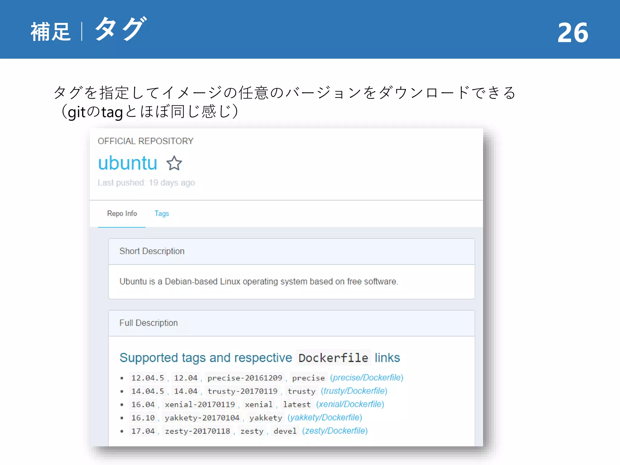Click the Supported tags heading
Viewport: 620px width, 465px height.
click(260, 358)
